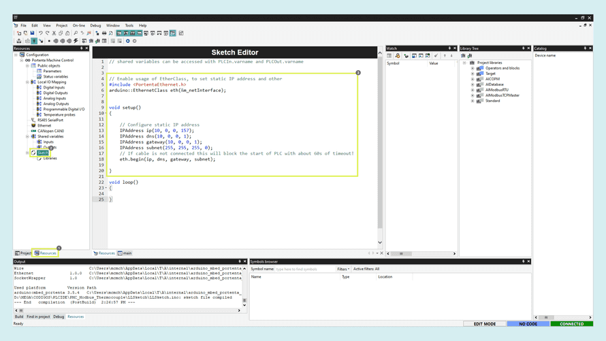This screenshot has width=606, height=341.
Task: Click the Print icon in the toolbar
Action: 104,33
